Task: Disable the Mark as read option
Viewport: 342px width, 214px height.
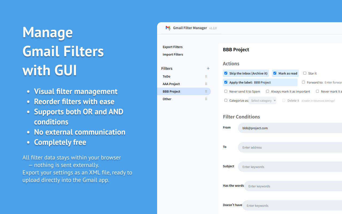Action: coord(275,73)
